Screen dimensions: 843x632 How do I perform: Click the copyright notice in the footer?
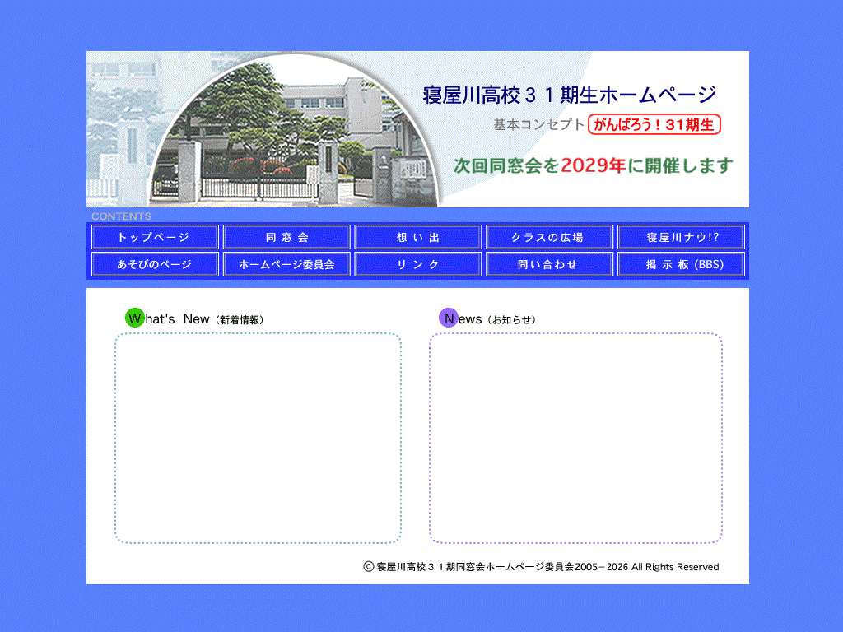pyautogui.click(x=541, y=567)
